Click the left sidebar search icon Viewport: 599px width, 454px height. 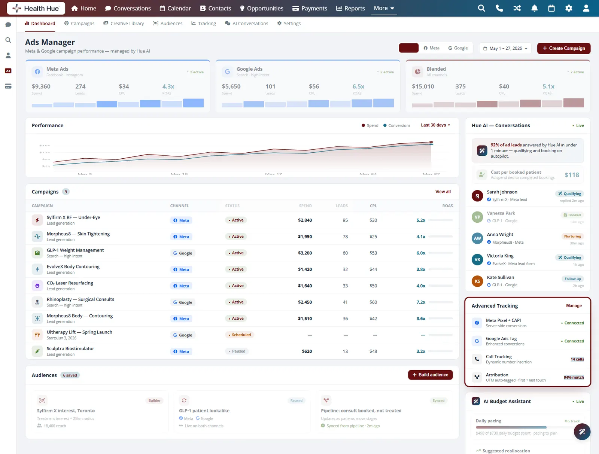coord(8,40)
